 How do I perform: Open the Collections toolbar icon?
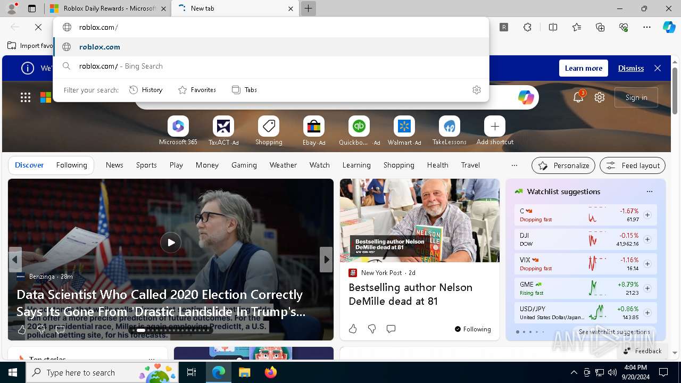(x=600, y=27)
